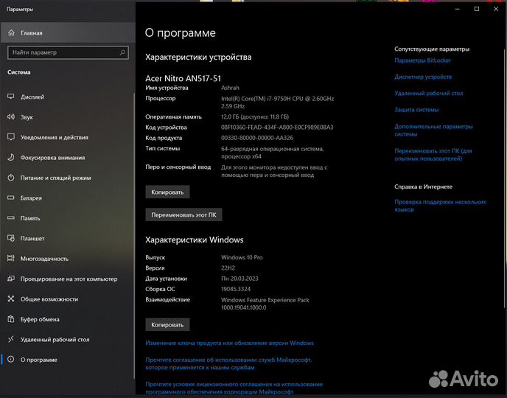This screenshot has height=398, width=507.
Task: Click the Проецирование на этот компьютер icon
Action: [11, 279]
